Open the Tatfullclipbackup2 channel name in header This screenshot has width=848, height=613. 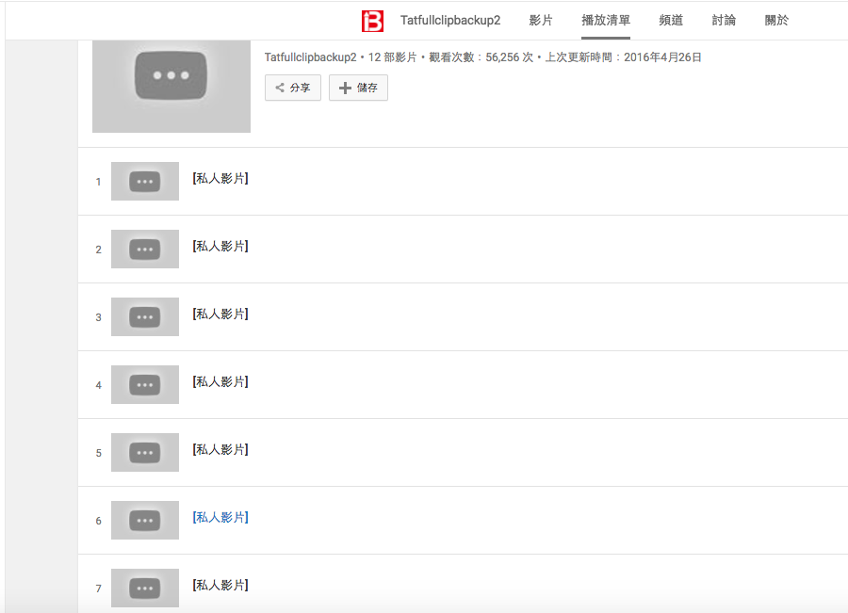point(450,21)
